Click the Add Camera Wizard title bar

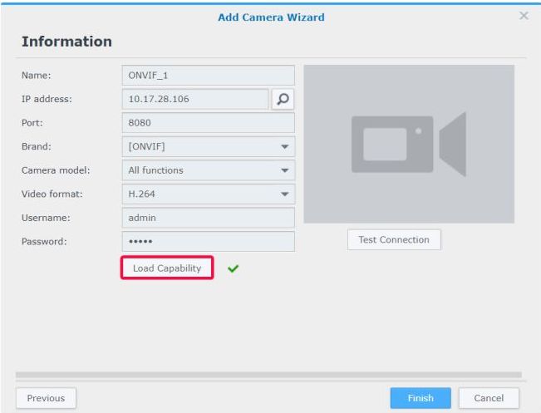tap(271, 17)
